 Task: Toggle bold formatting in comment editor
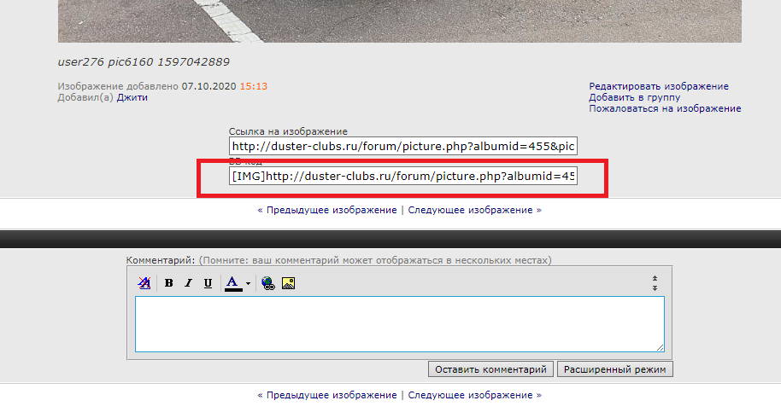pyautogui.click(x=169, y=283)
